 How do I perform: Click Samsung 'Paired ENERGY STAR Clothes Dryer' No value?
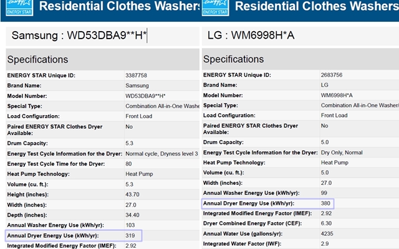[129, 126]
